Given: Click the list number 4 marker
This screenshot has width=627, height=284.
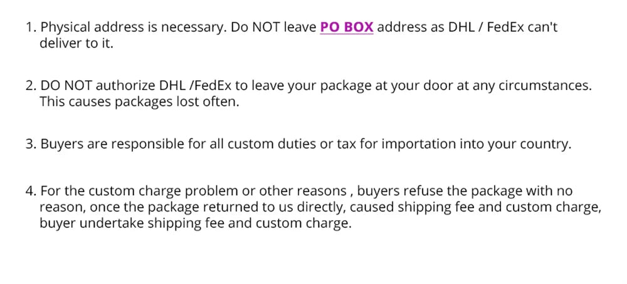Looking at the screenshot, I should 30,191.
